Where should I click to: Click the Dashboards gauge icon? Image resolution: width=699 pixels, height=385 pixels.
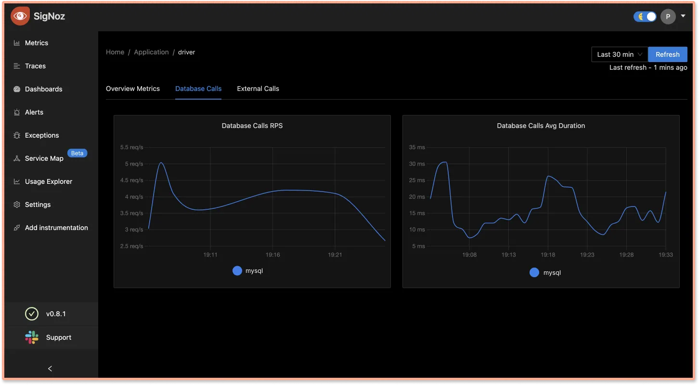(x=17, y=89)
